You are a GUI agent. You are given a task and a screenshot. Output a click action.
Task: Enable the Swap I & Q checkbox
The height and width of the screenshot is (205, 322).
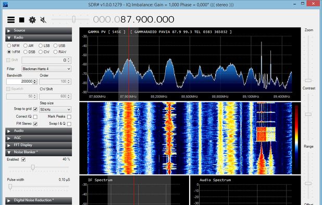[x=69, y=124]
